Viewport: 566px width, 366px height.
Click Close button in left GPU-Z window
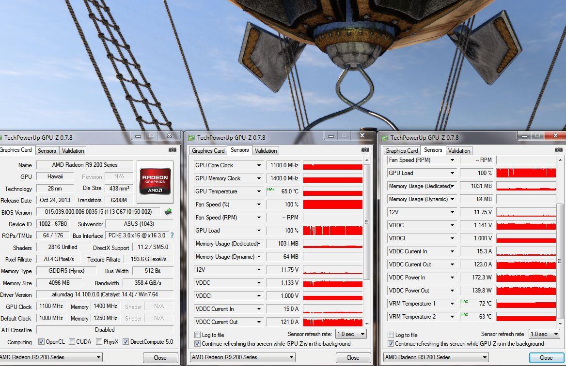pos(160,357)
